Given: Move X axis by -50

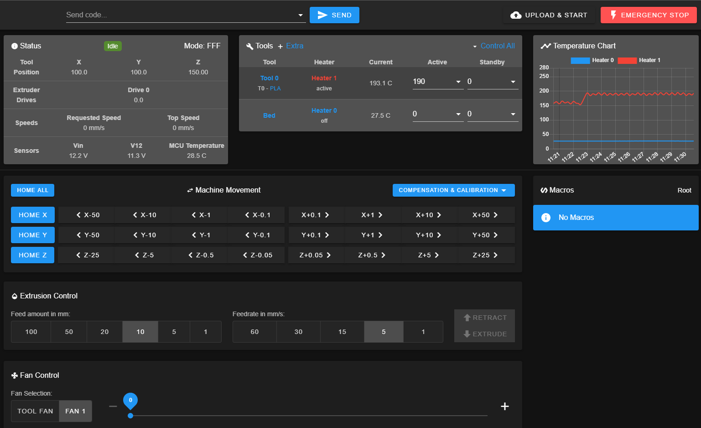Looking at the screenshot, I should (87, 215).
